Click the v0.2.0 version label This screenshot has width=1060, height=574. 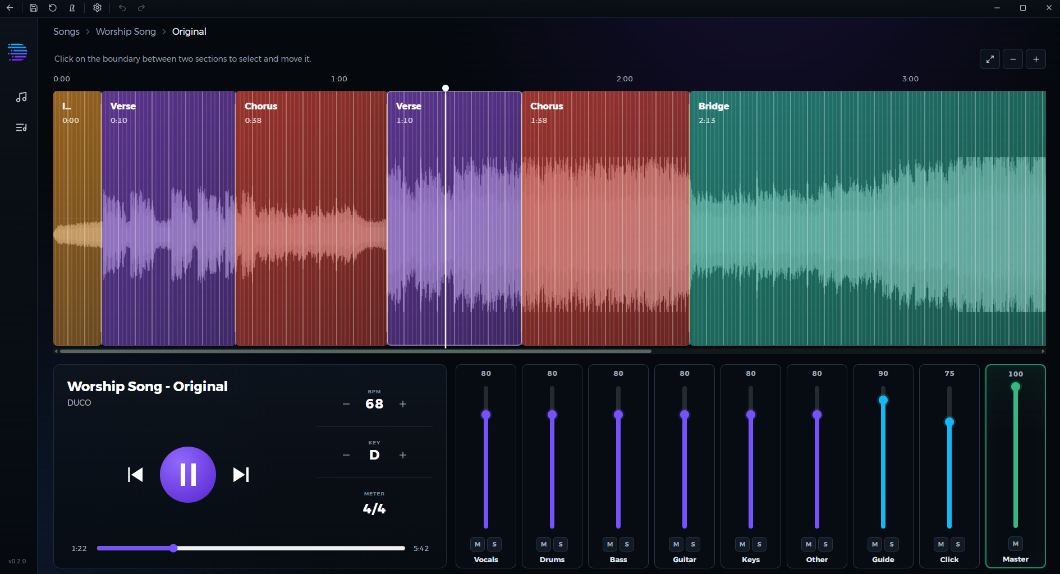(17, 561)
